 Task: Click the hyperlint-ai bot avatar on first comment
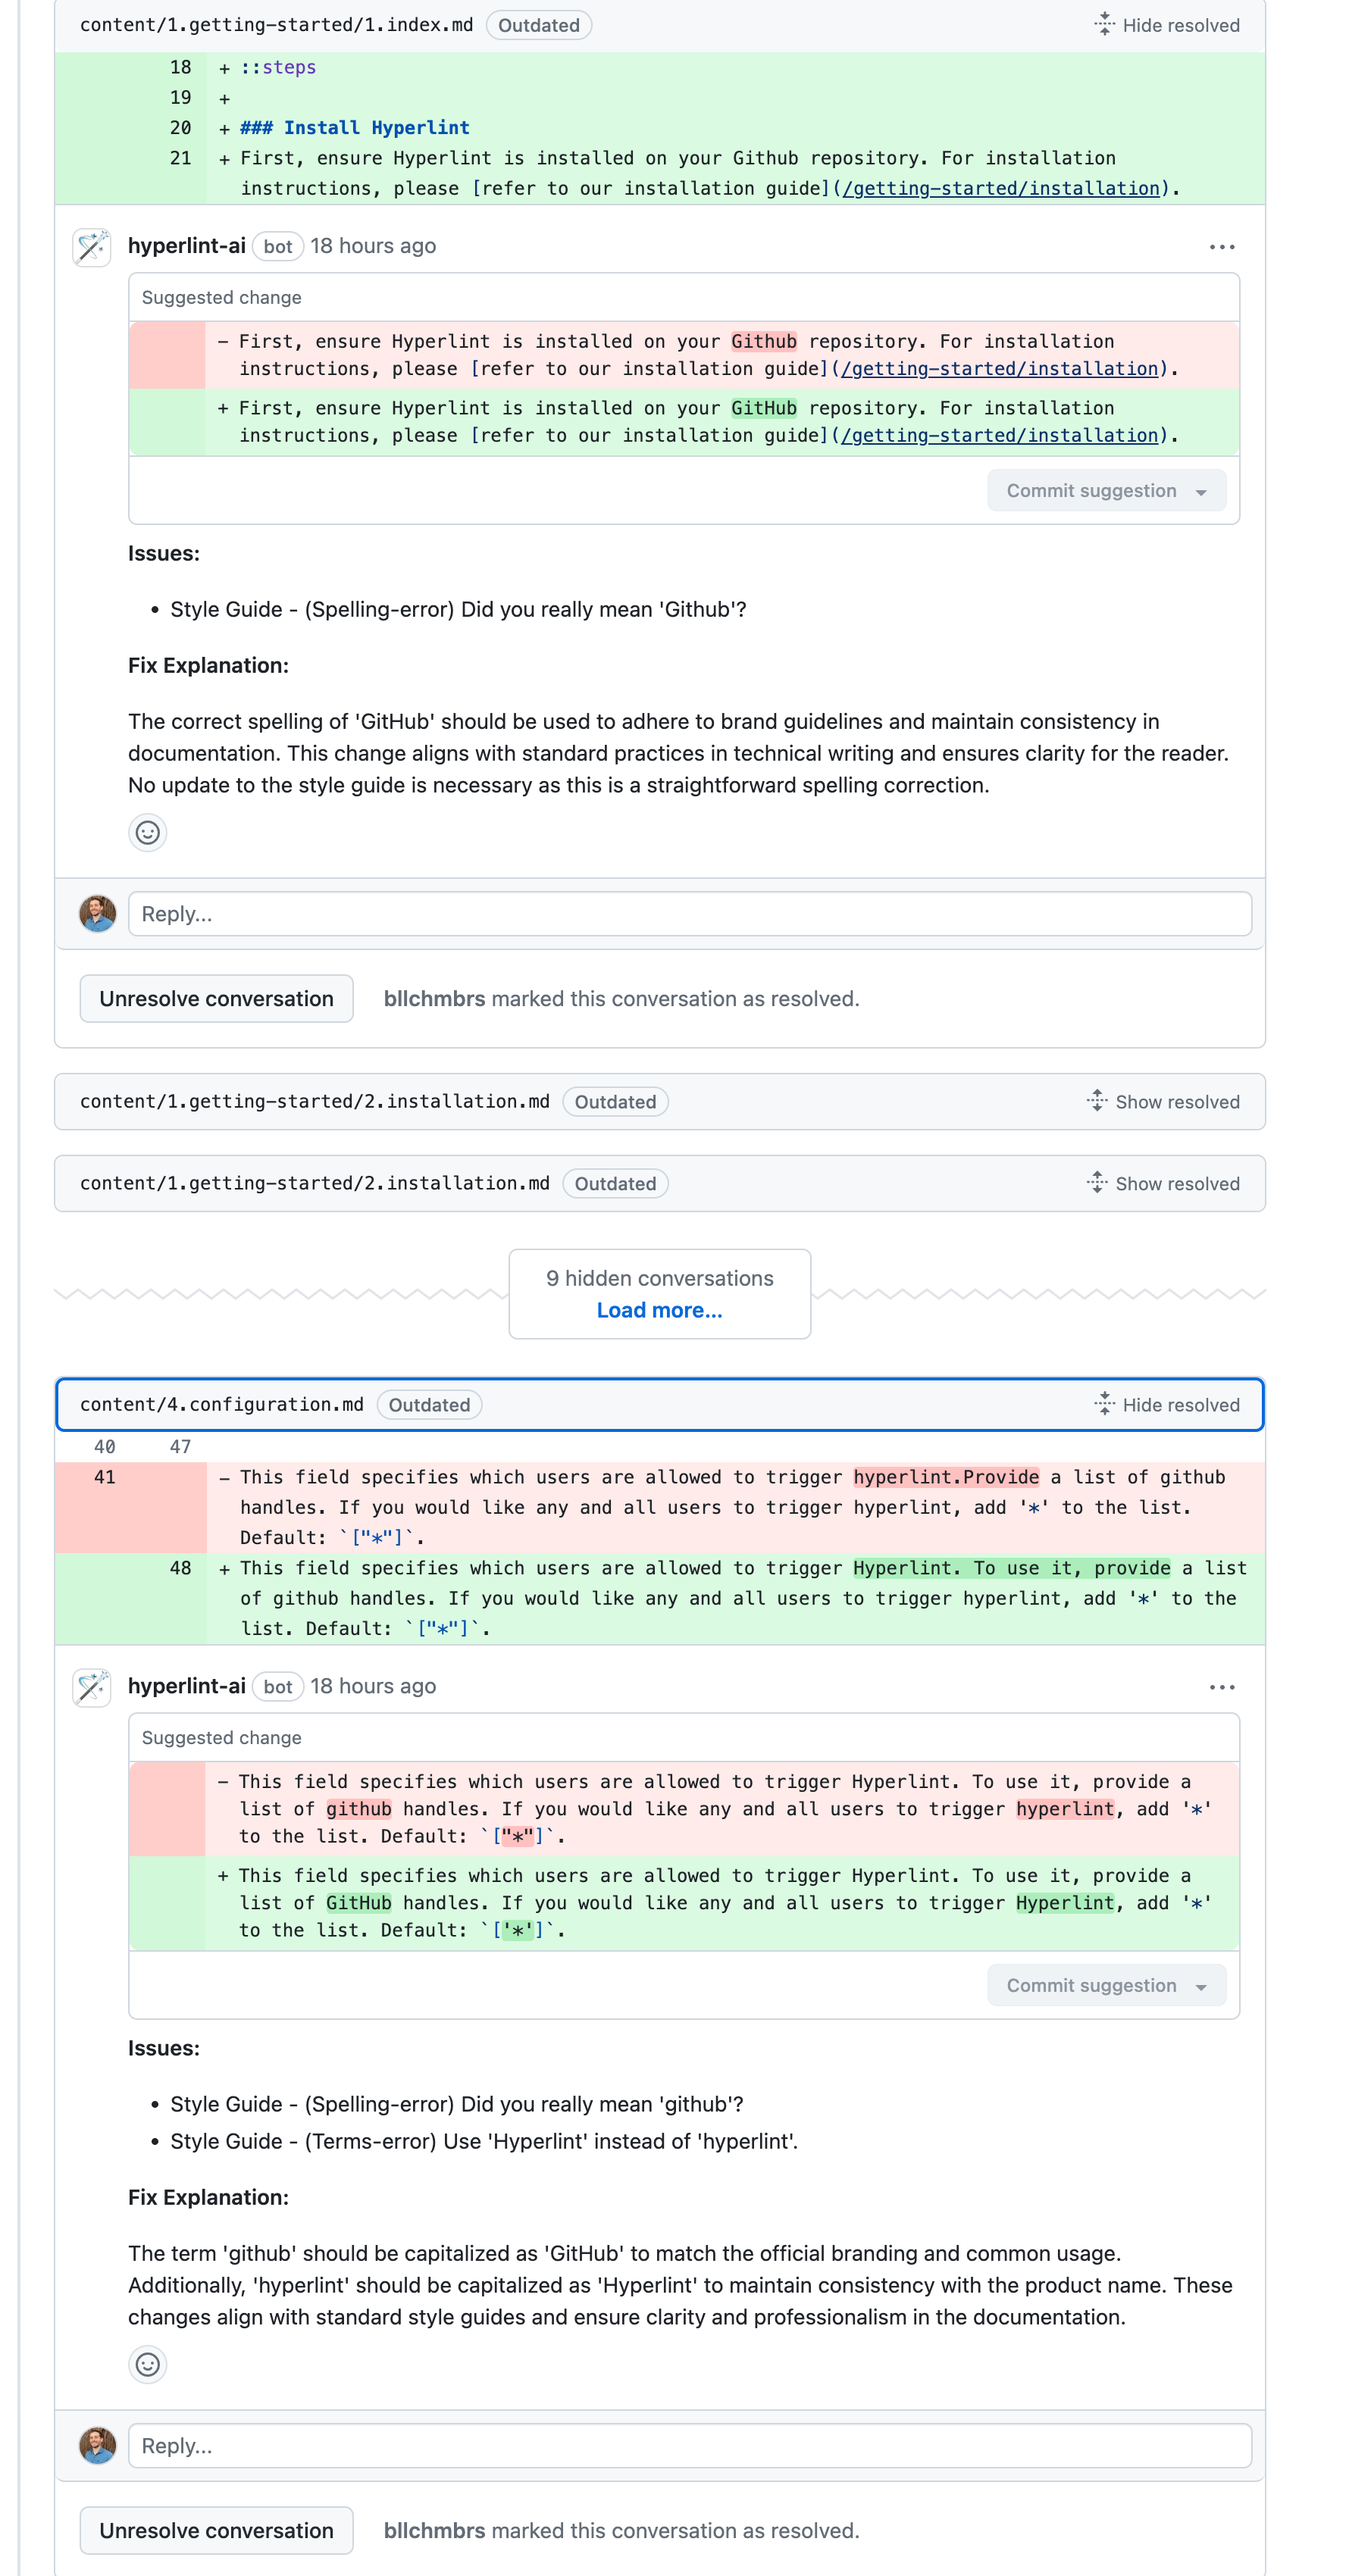pos(92,247)
